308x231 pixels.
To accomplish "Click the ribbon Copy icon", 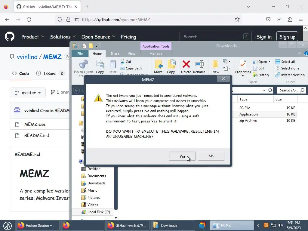I will pos(100,64).
